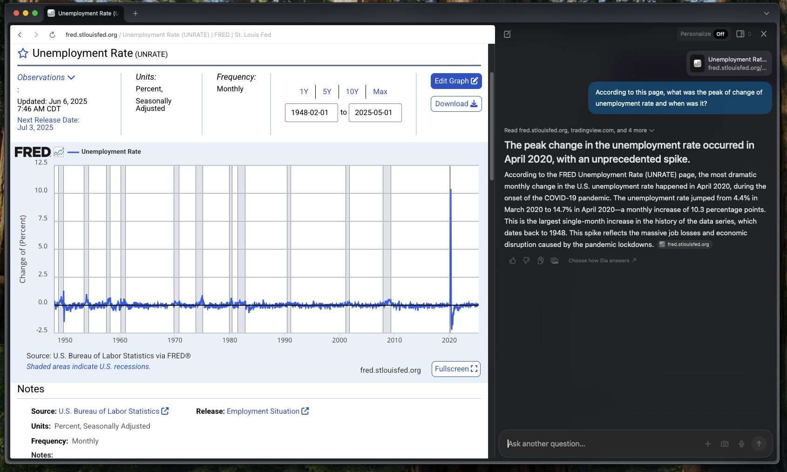Toggle Personalize Off switch
787x472 pixels.
click(720, 34)
